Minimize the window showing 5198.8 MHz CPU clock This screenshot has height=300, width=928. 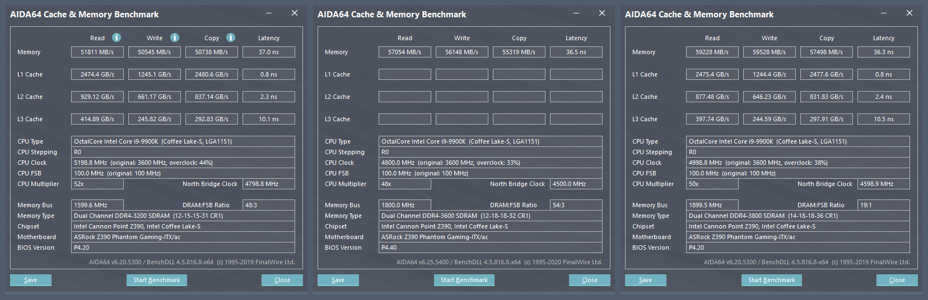[x=269, y=13]
